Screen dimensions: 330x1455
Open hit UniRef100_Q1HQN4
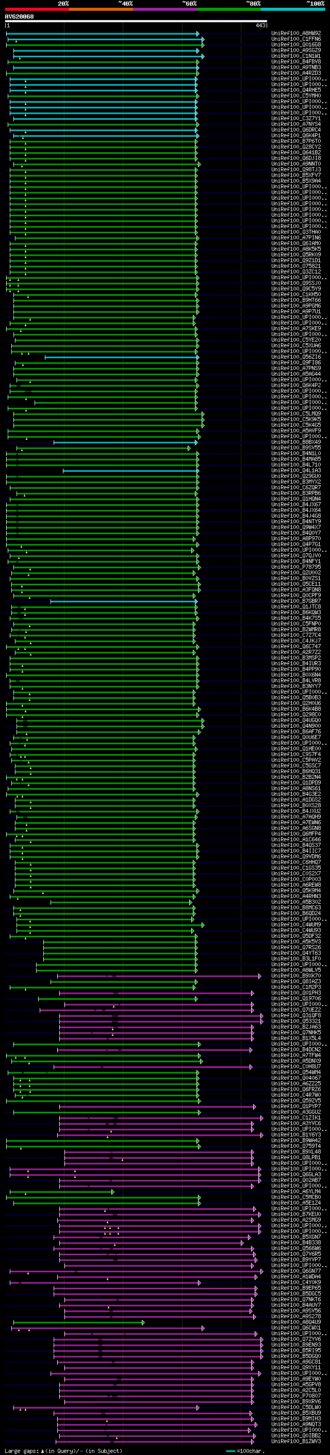tap(295, 499)
